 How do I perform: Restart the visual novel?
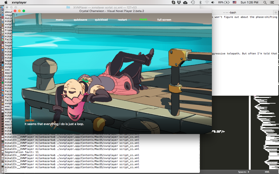(x=122, y=20)
